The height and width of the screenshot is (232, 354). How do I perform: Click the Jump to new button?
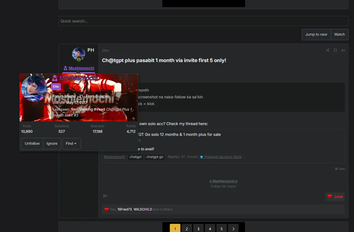coord(316,34)
